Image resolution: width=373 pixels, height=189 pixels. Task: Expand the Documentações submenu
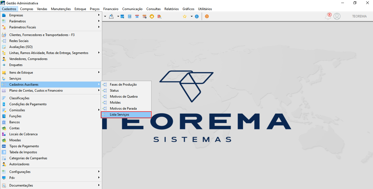tap(51, 185)
